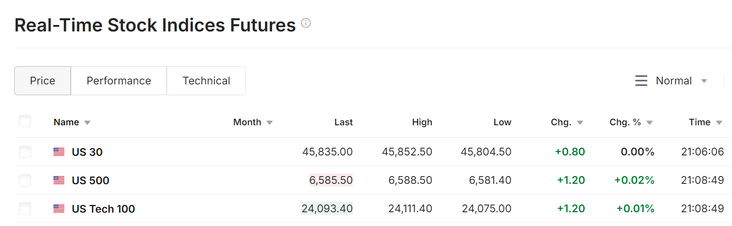
Task: Click the Month column sort arrow
Action: pos(269,123)
